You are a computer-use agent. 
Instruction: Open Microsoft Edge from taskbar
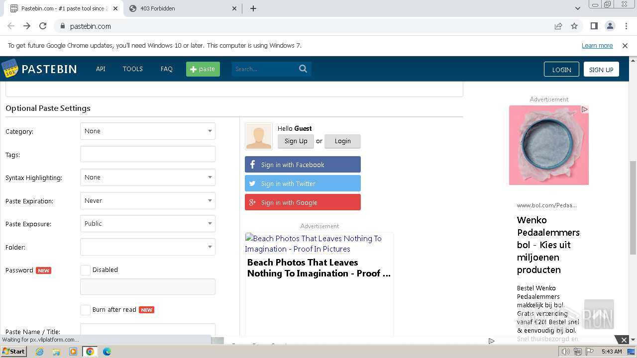(x=106, y=352)
